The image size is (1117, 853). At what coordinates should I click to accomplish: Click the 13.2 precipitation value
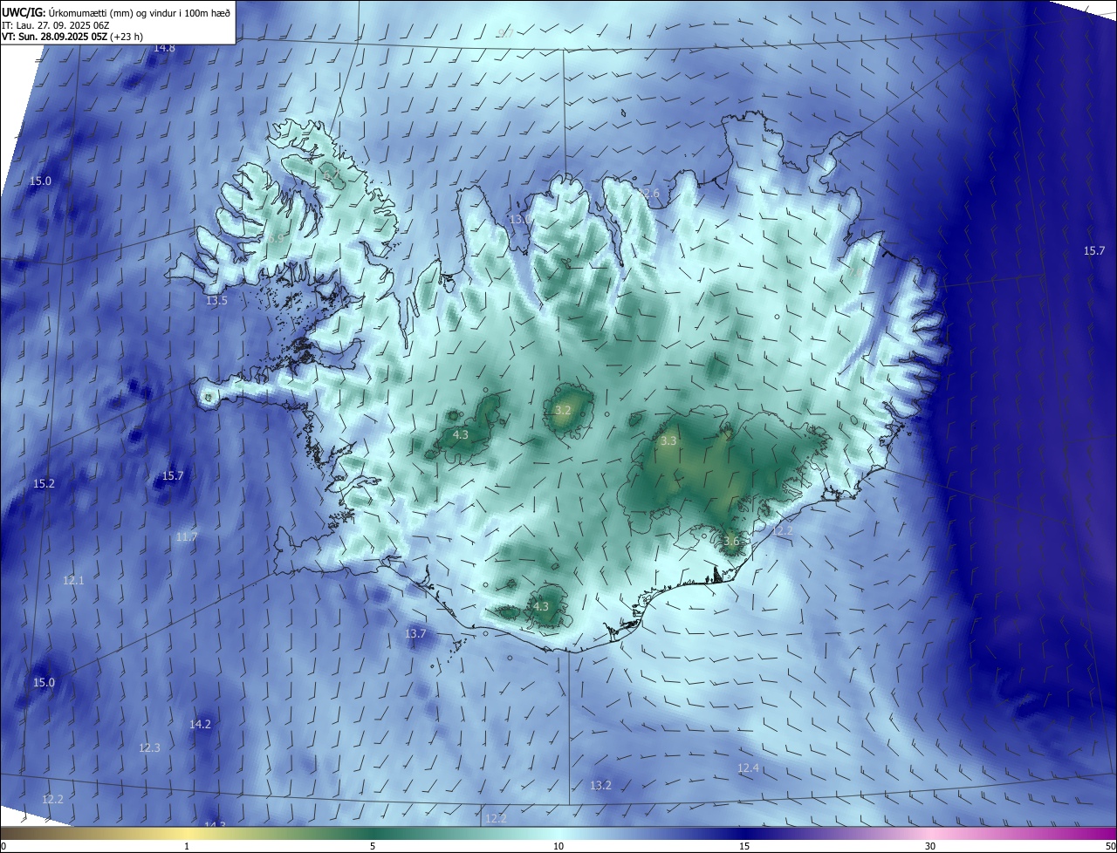600,785
